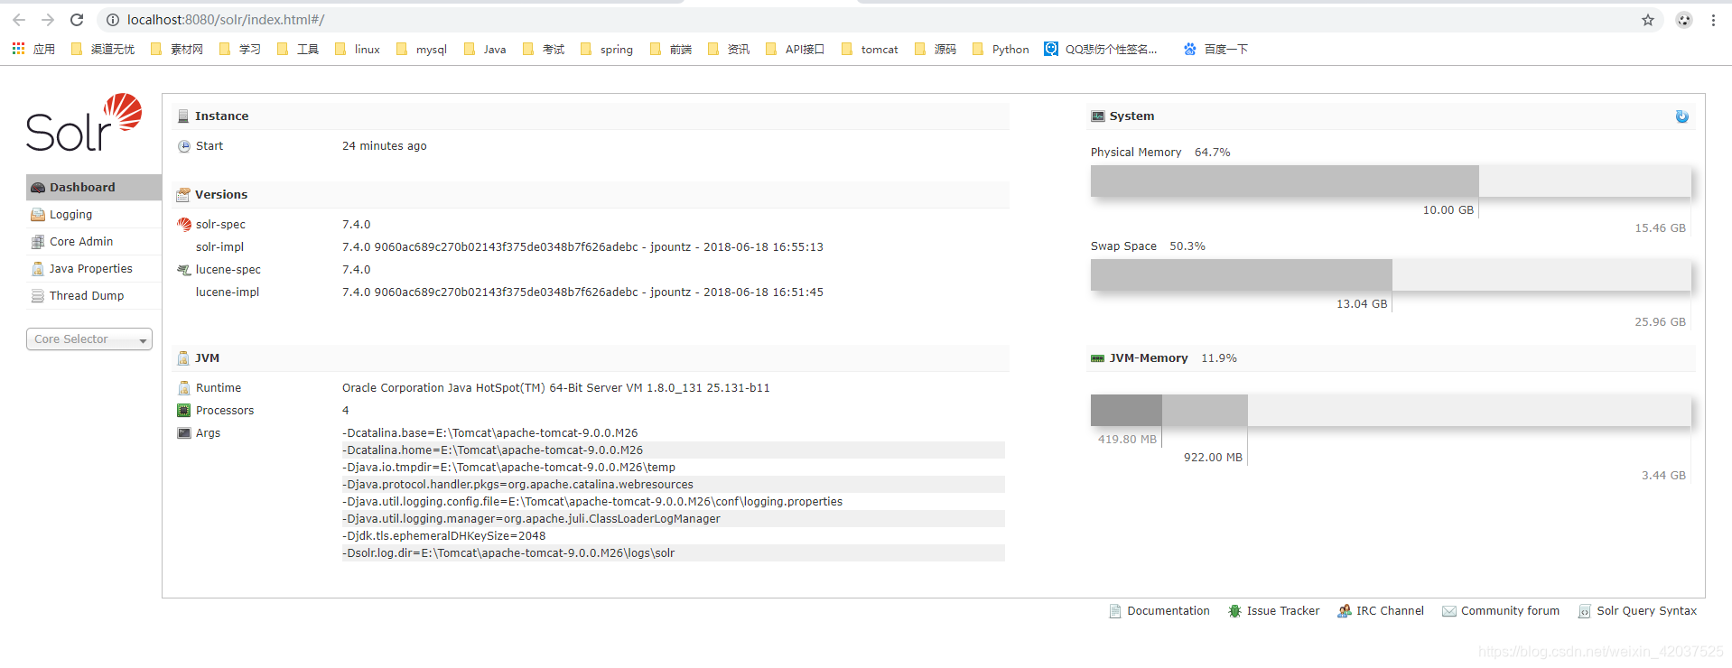Click the System monitor icon
Image resolution: width=1732 pixels, height=668 pixels.
1098,116
